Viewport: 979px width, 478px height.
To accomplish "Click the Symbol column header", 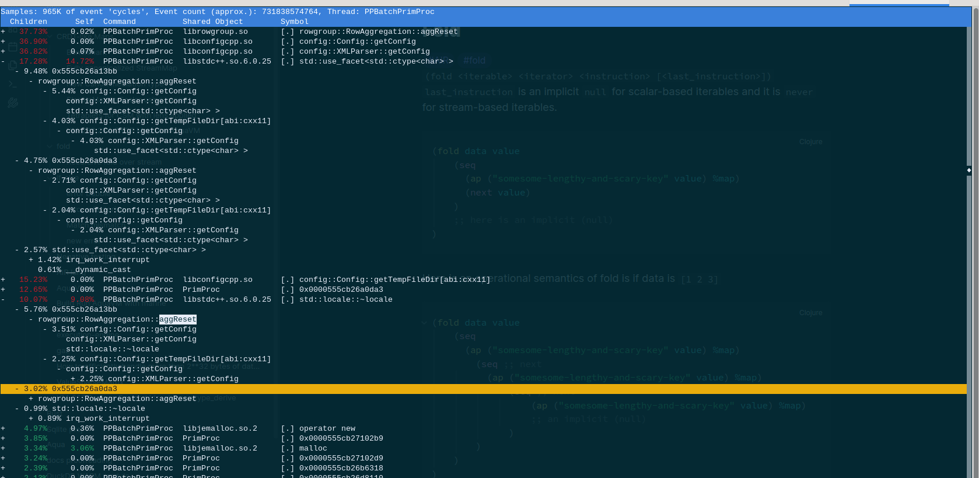I will point(294,22).
